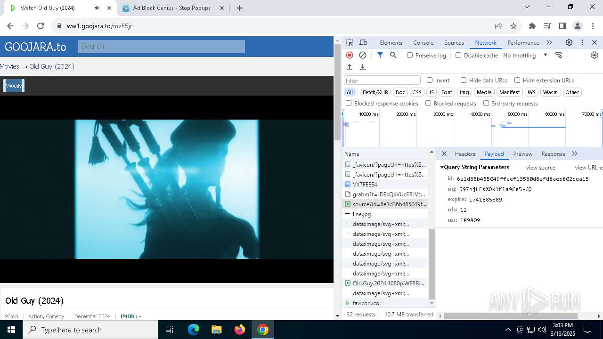Open media control icon in toolbar
Image resolution: width=603 pixels, height=339 pixels.
pos(547,26)
